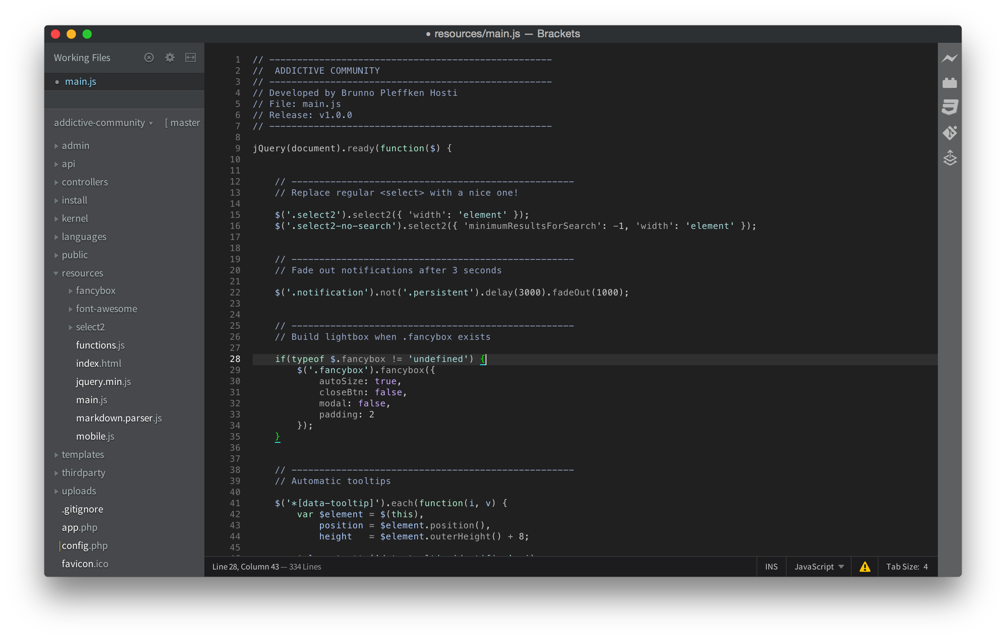This screenshot has height=640, width=1006.
Task: Open the Git panel icon
Action: pos(949,133)
